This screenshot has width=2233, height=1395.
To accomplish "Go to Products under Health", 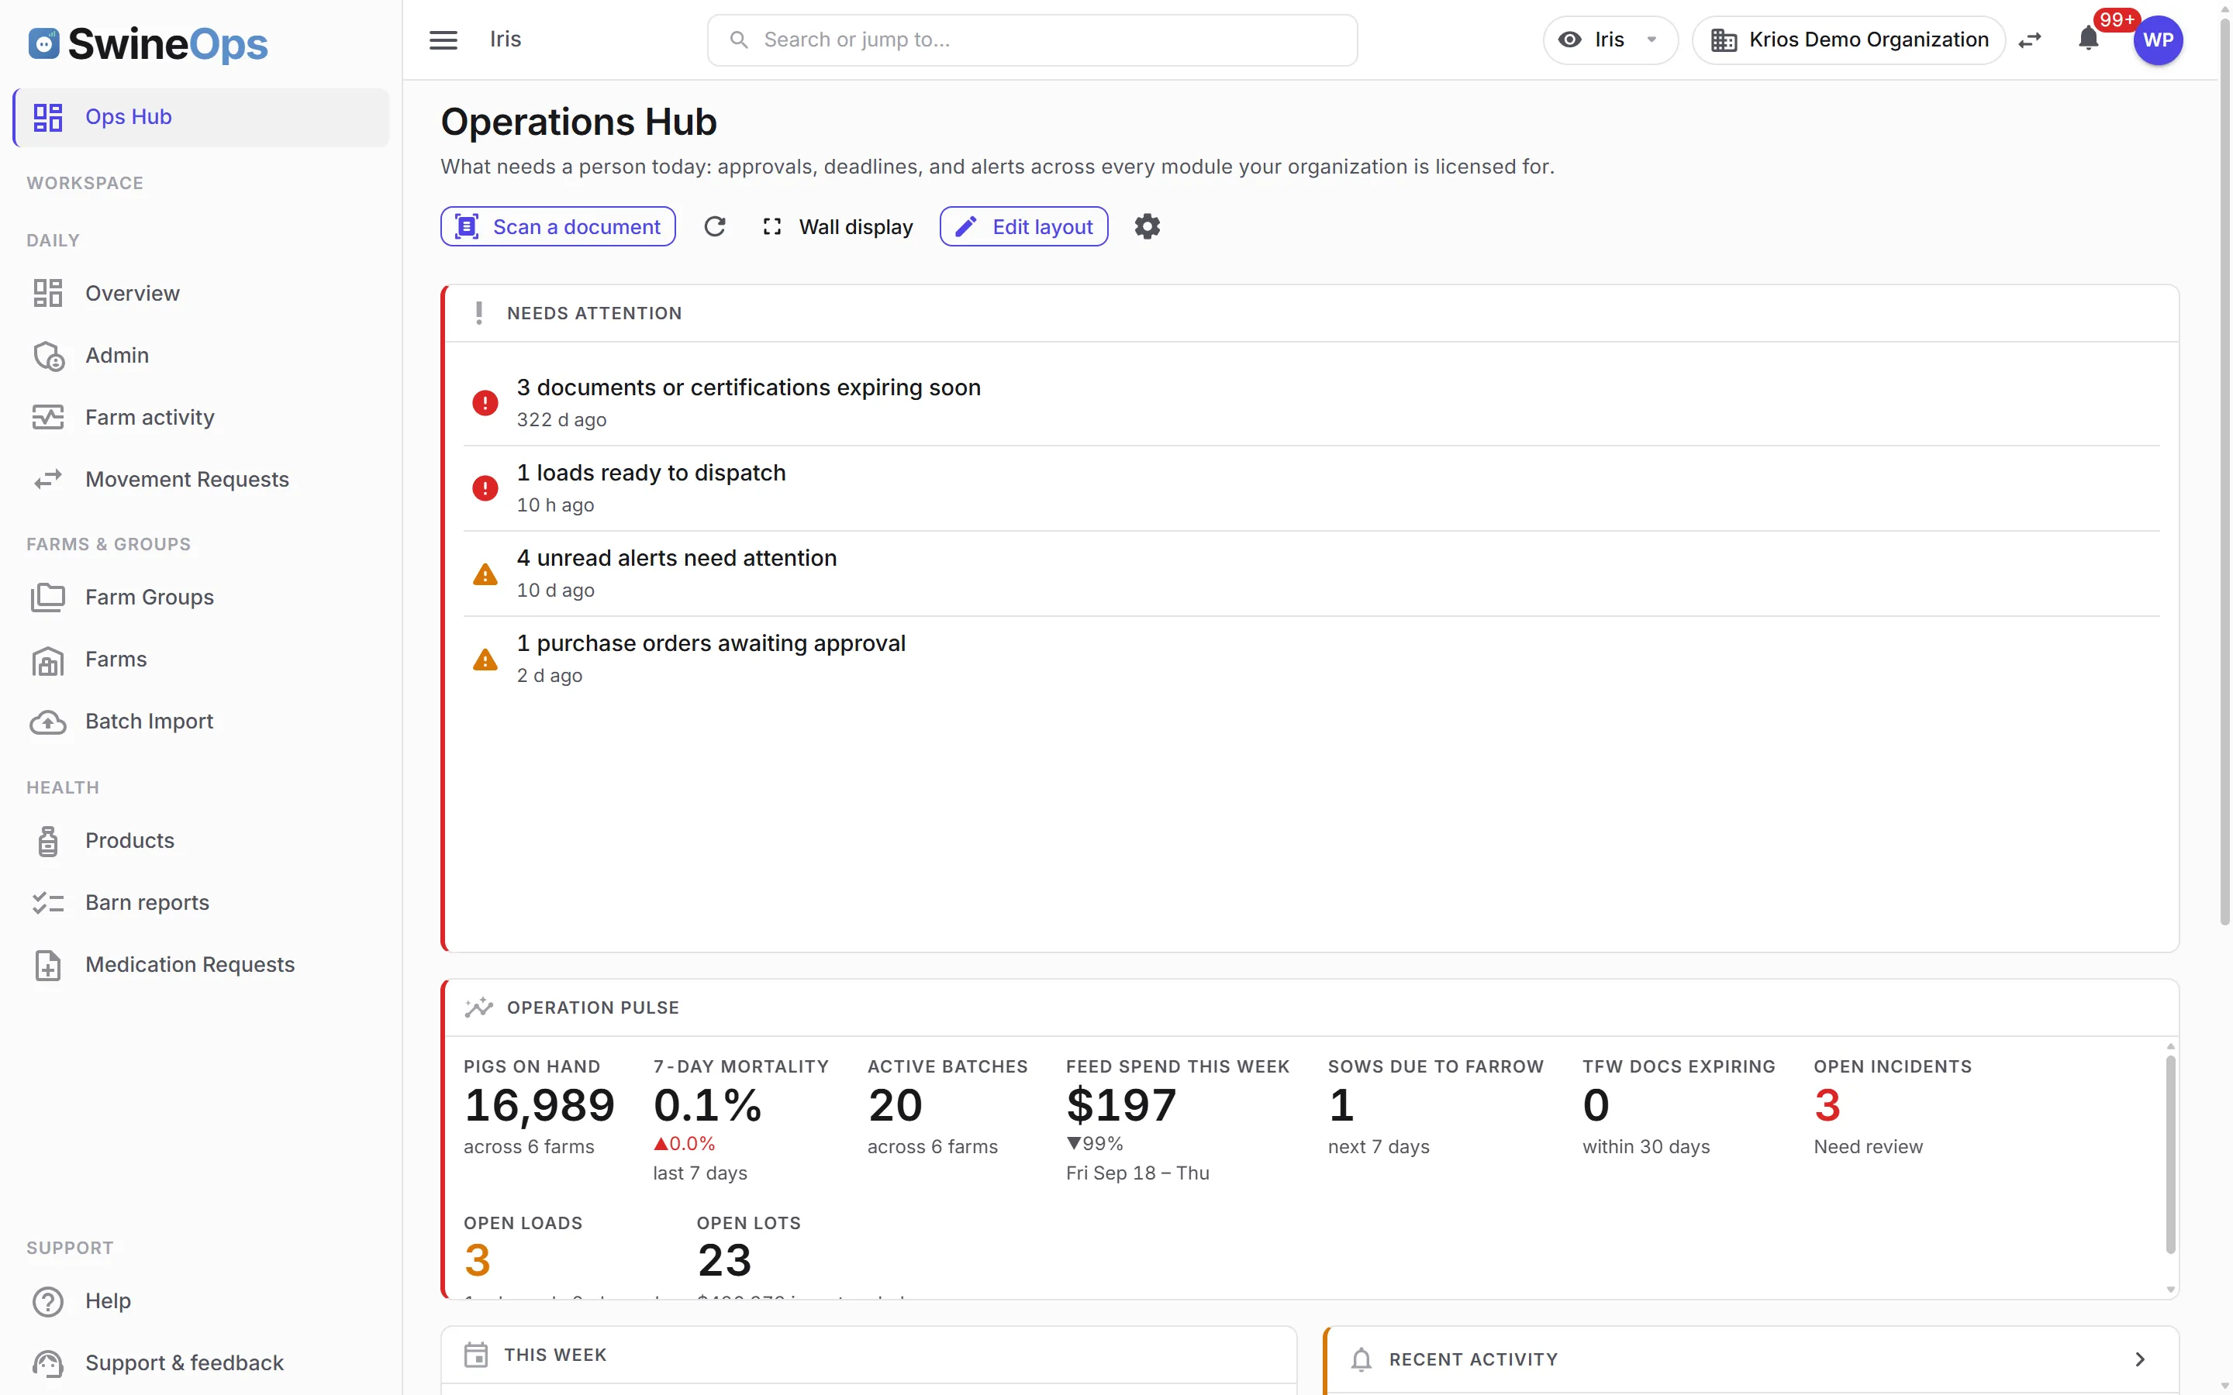I will tap(201, 841).
